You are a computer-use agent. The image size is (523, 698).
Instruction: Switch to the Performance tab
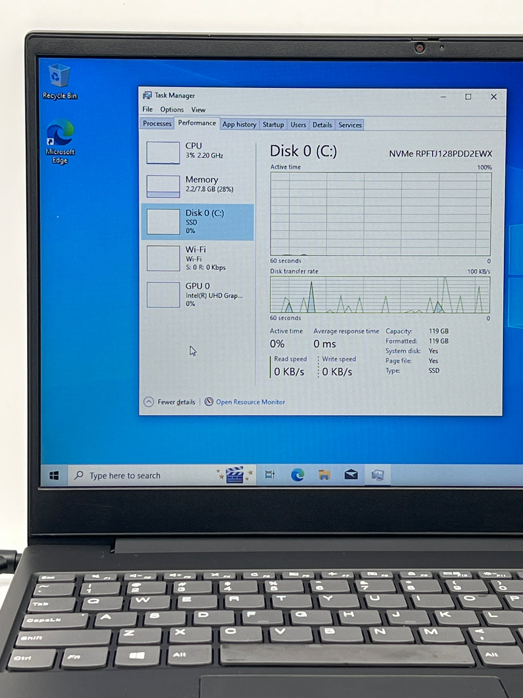pos(197,123)
